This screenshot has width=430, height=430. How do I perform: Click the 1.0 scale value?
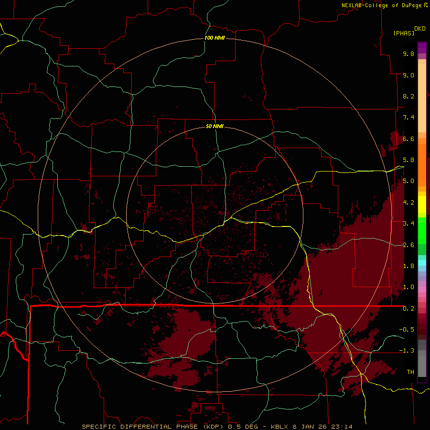[408, 287]
